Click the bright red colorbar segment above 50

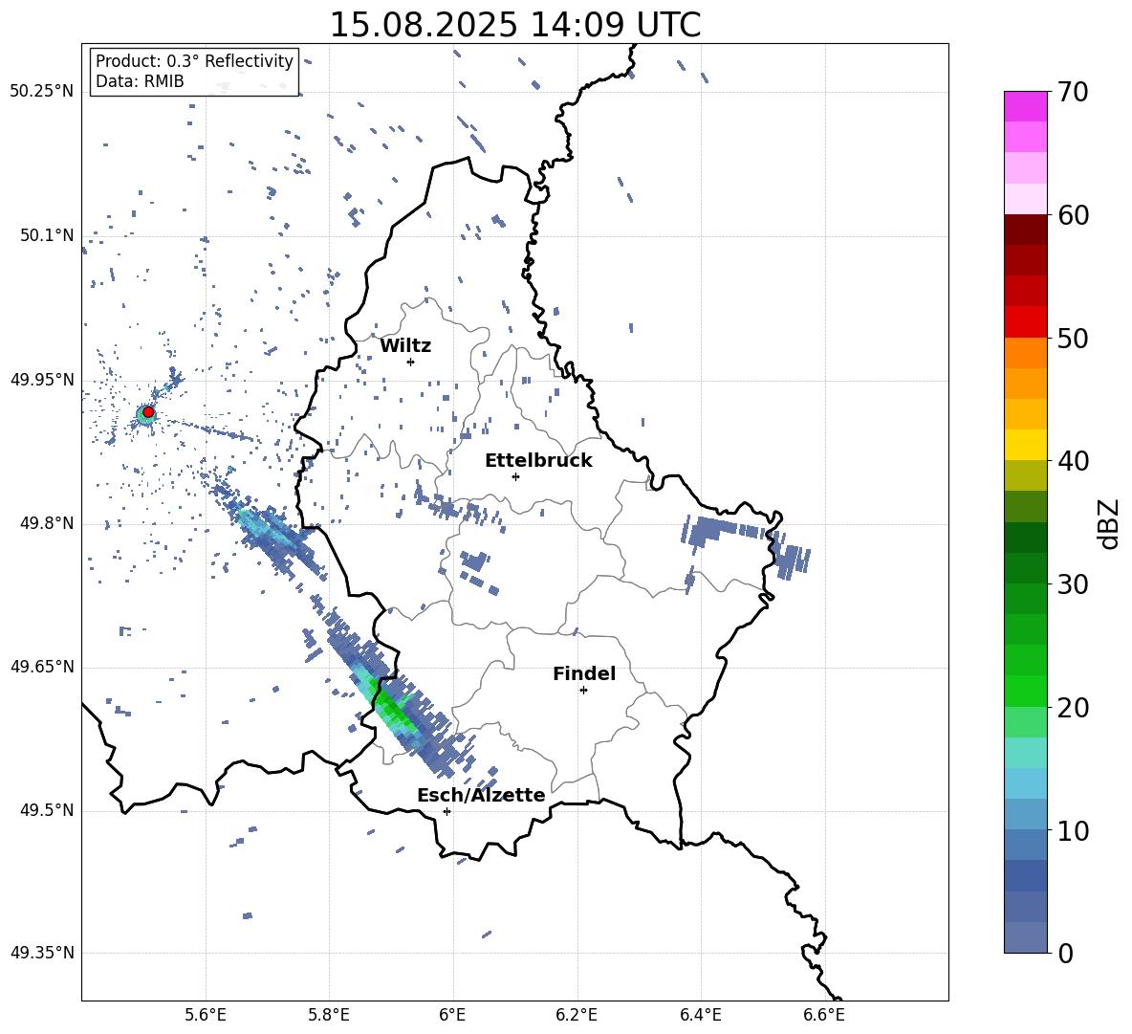pos(1026,322)
